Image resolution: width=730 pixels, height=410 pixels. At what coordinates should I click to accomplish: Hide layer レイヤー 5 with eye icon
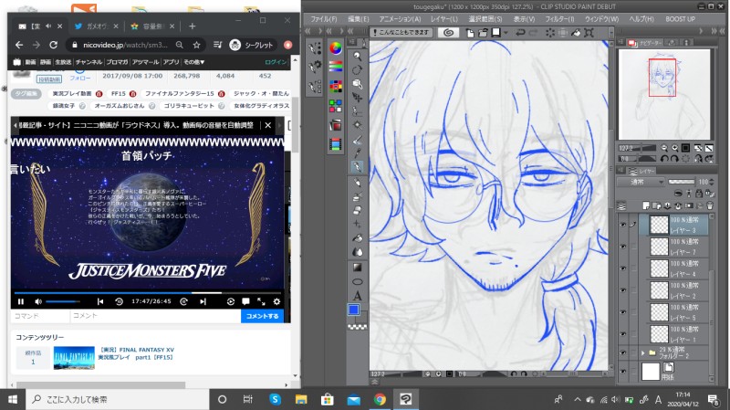[x=623, y=312]
